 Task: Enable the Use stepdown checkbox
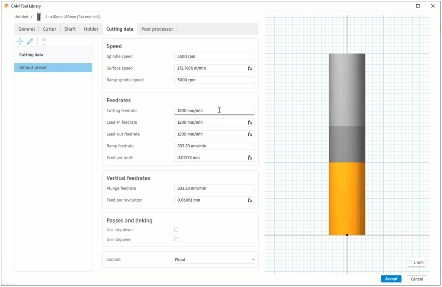pos(176,229)
